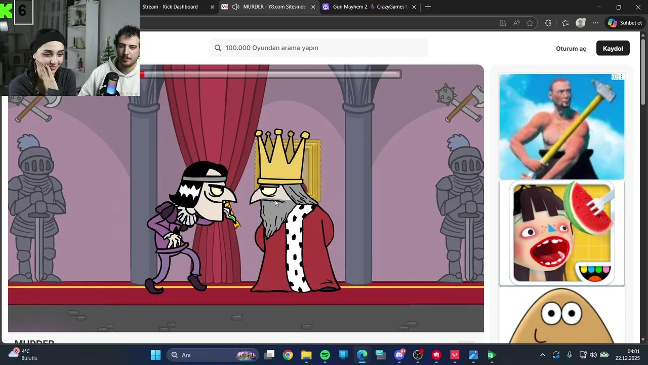Click the magnifier icon in site search

pyautogui.click(x=218, y=48)
